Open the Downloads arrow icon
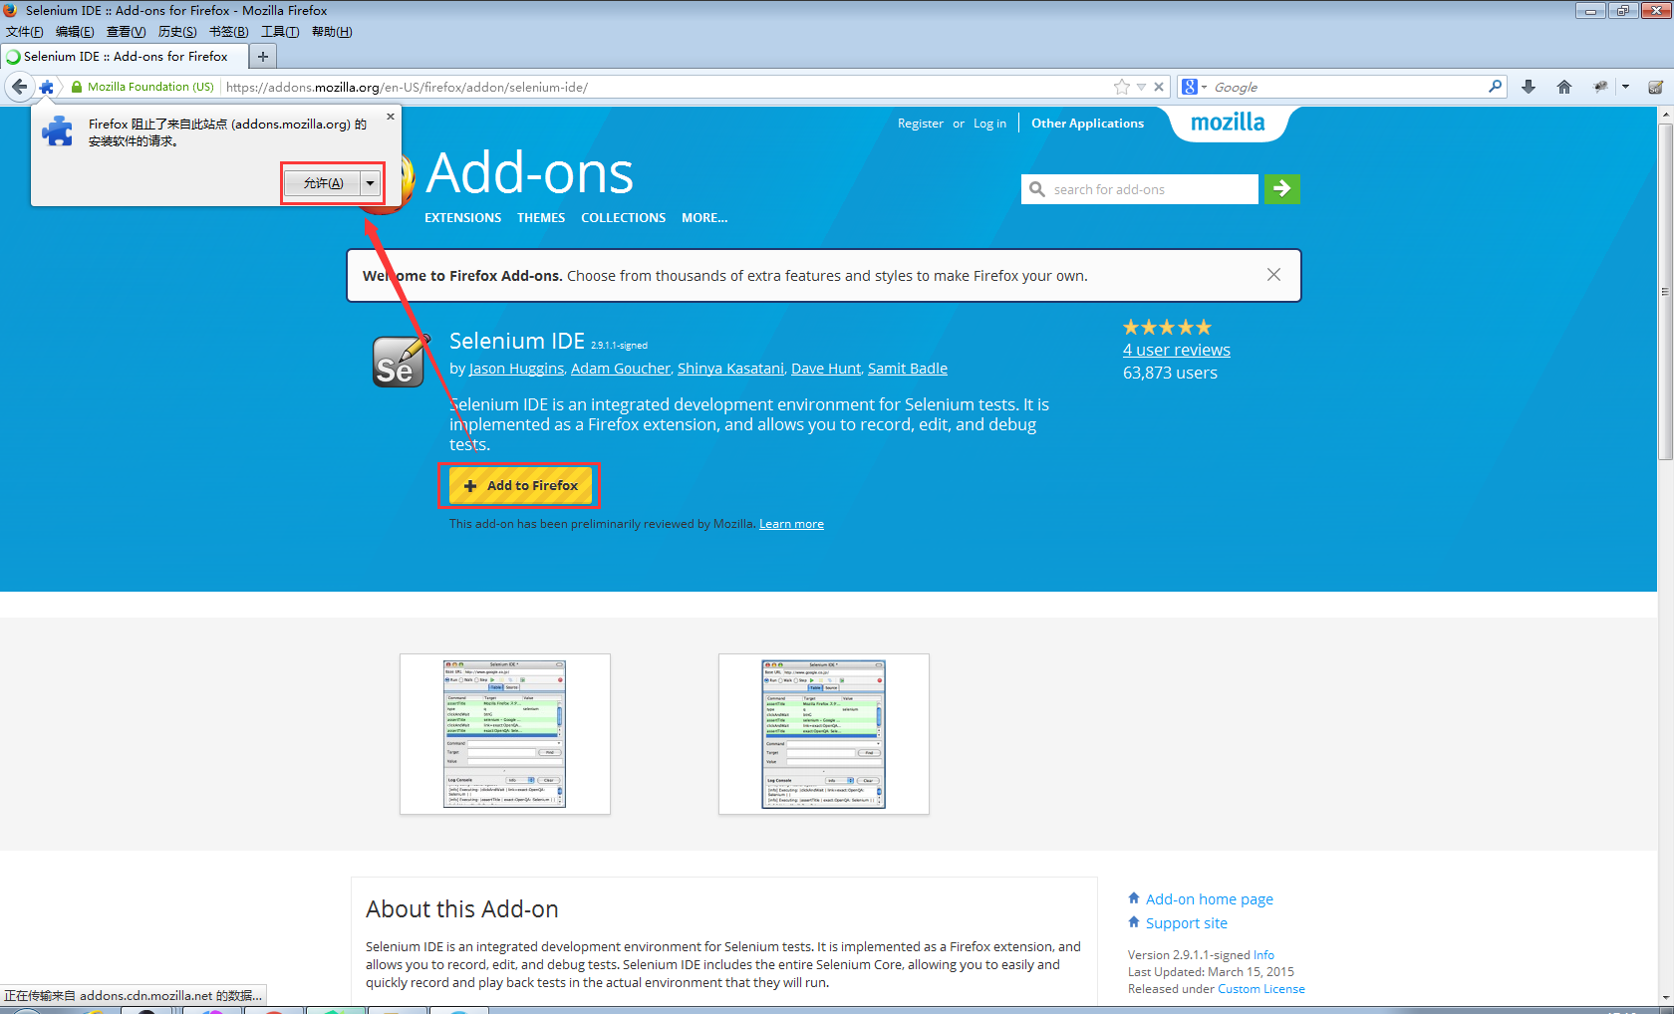The height and width of the screenshot is (1014, 1674). [x=1529, y=87]
